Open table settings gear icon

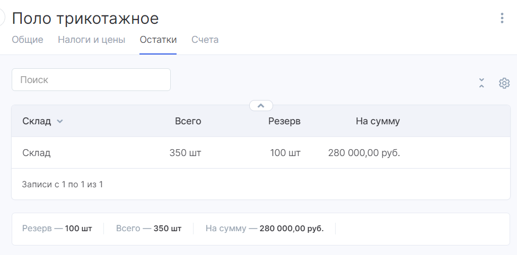coord(504,83)
